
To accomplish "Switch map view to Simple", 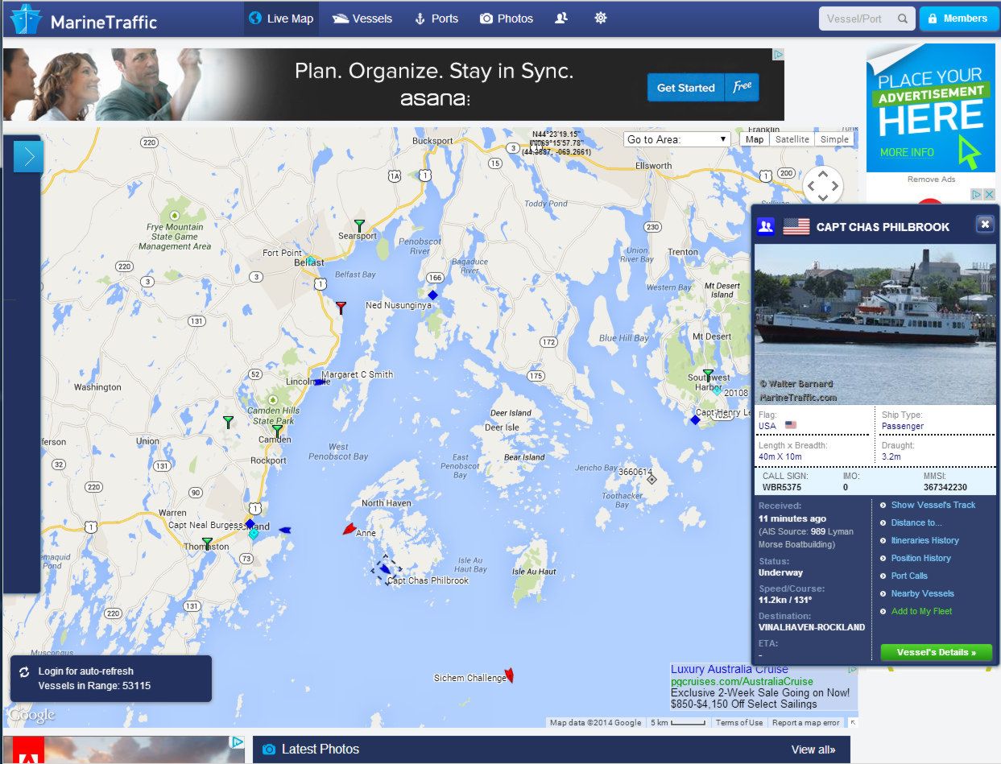I will [x=834, y=139].
